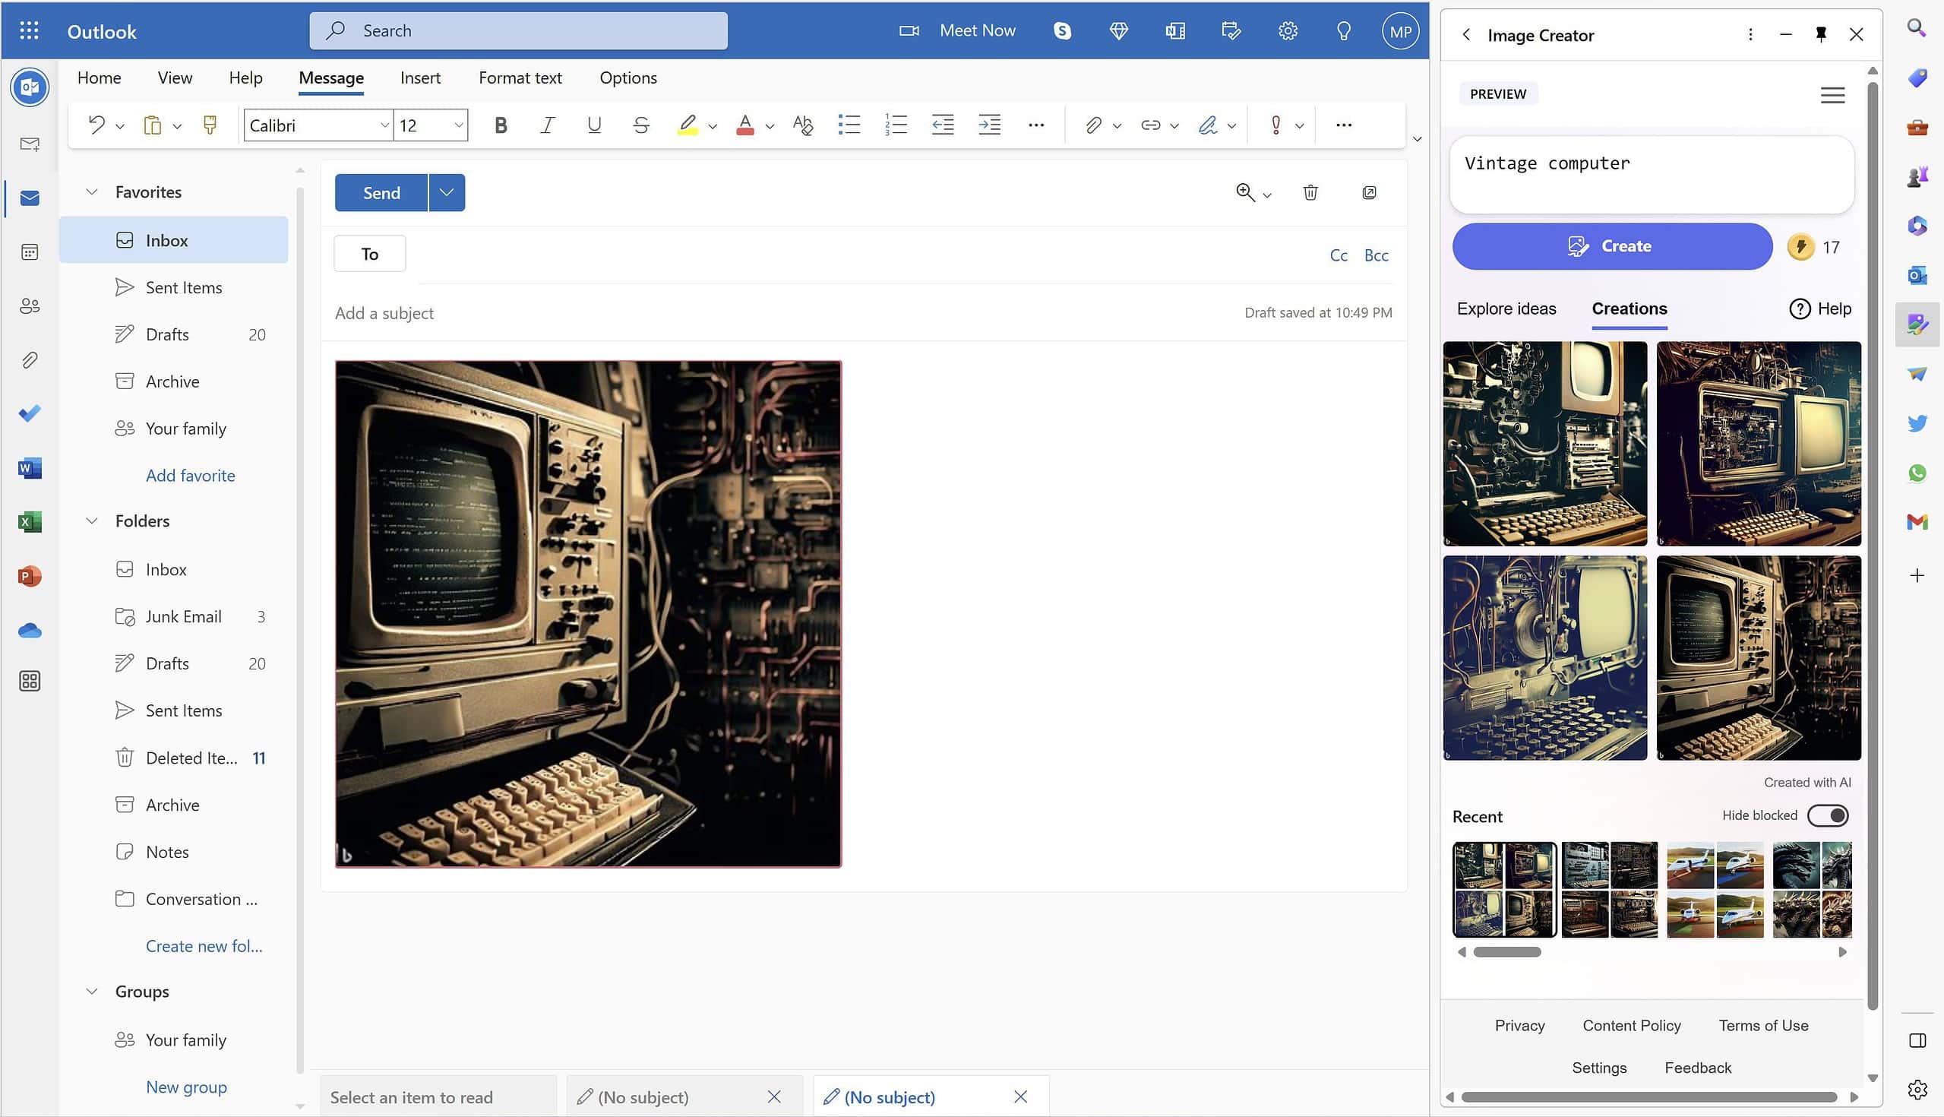Image resolution: width=1944 pixels, height=1117 pixels.
Task: Click the Help link in Image Creator
Action: pyautogui.click(x=1820, y=307)
